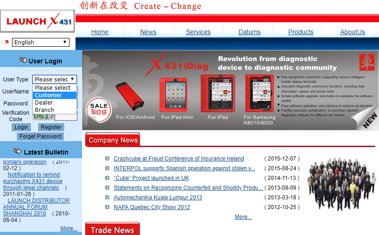
Task: Open Automechanika Kuala Lumpur 2013 article
Action: pyautogui.click(x=158, y=198)
